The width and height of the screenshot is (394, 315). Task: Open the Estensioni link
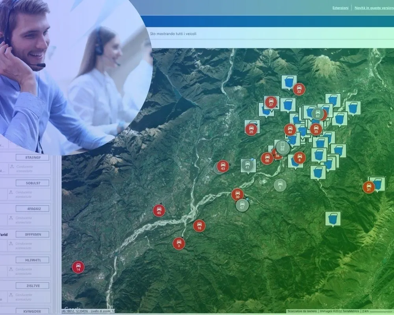pyautogui.click(x=340, y=8)
